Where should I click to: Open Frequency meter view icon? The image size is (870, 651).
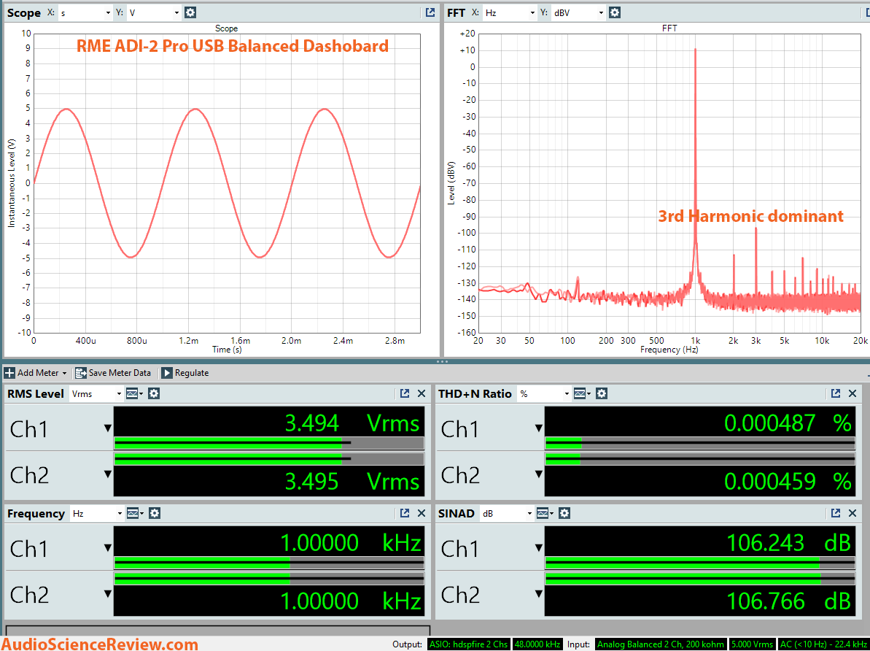click(135, 513)
